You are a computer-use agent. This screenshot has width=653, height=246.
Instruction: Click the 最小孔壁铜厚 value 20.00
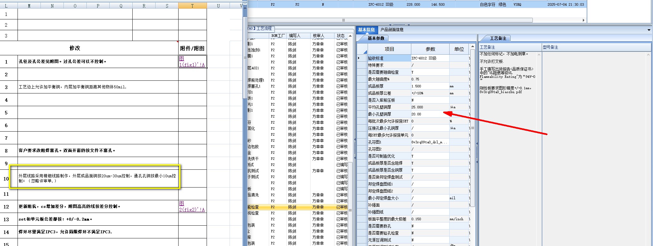pyautogui.click(x=430, y=114)
